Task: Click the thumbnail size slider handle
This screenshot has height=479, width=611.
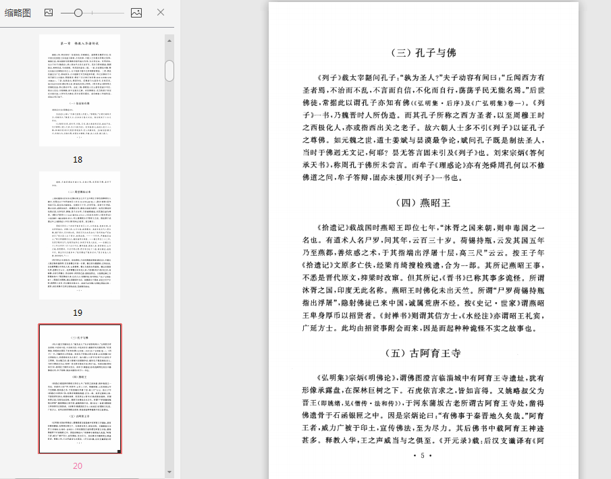Action: (x=78, y=13)
